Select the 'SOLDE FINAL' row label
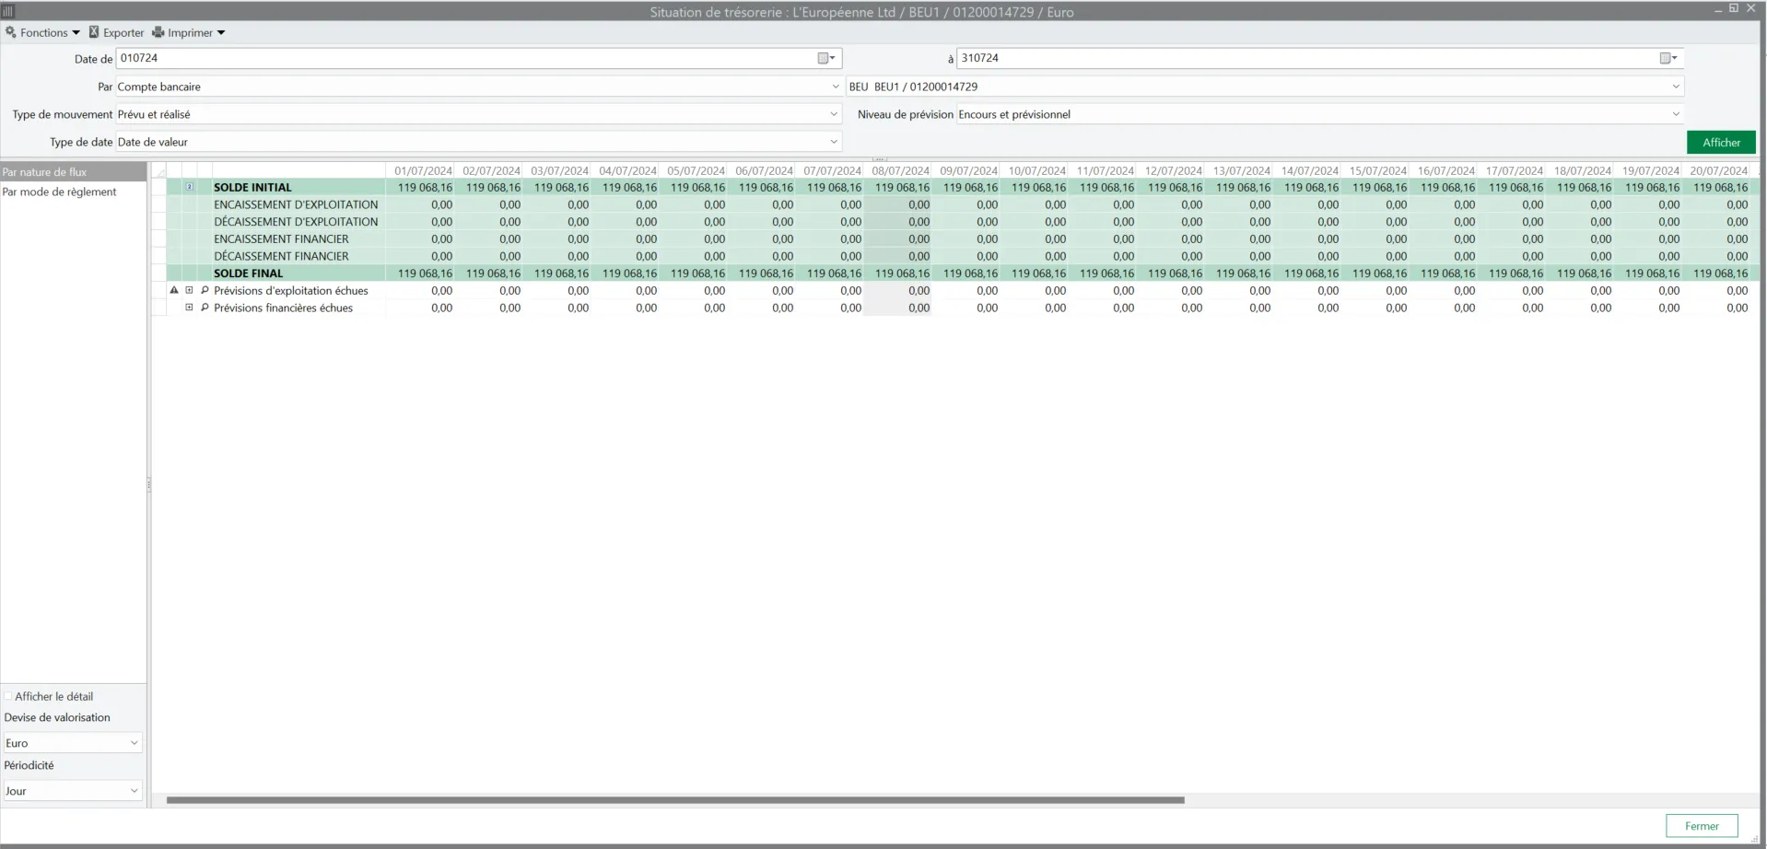 coord(248,273)
